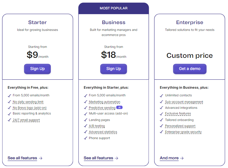
Task: Click the checkmark beside Landing pages
Action: tap(85, 120)
